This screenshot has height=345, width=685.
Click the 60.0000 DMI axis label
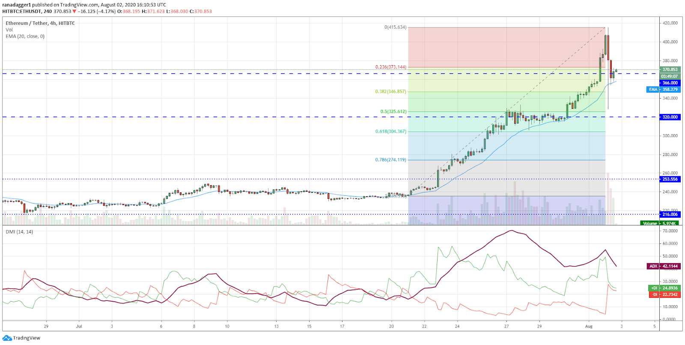click(670, 243)
